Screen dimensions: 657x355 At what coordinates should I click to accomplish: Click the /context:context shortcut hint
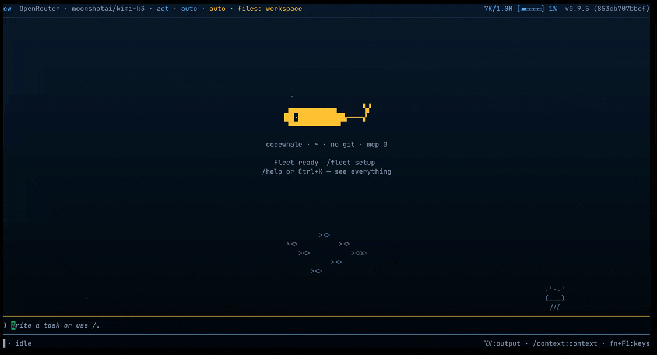click(x=565, y=344)
